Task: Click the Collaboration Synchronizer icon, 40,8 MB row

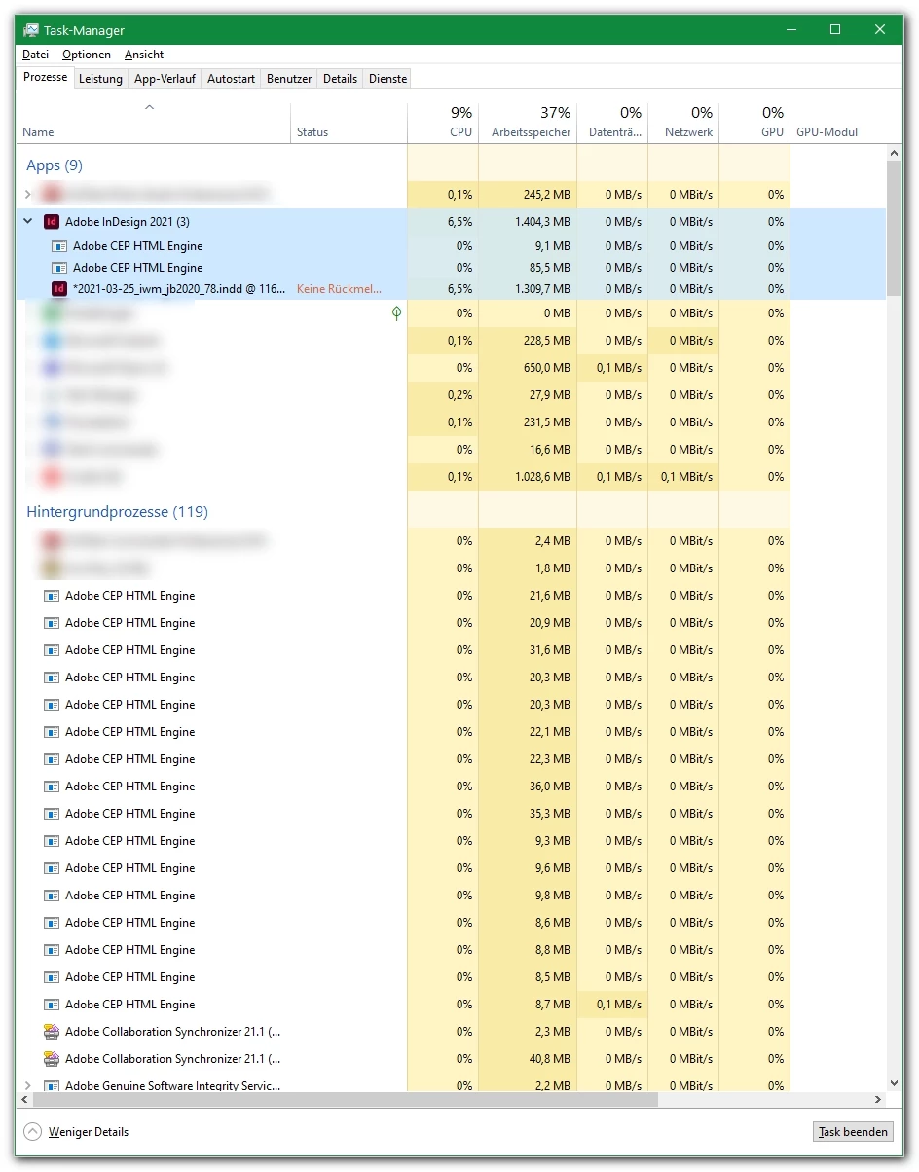Action: click(x=52, y=1059)
